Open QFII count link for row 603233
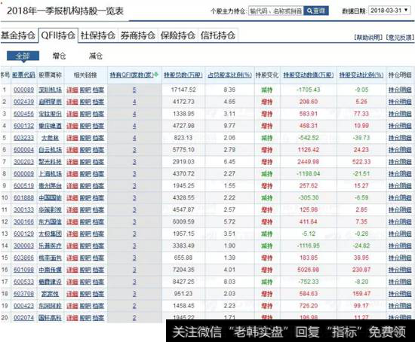The height and width of the screenshot is (342, 415). pyautogui.click(x=134, y=138)
